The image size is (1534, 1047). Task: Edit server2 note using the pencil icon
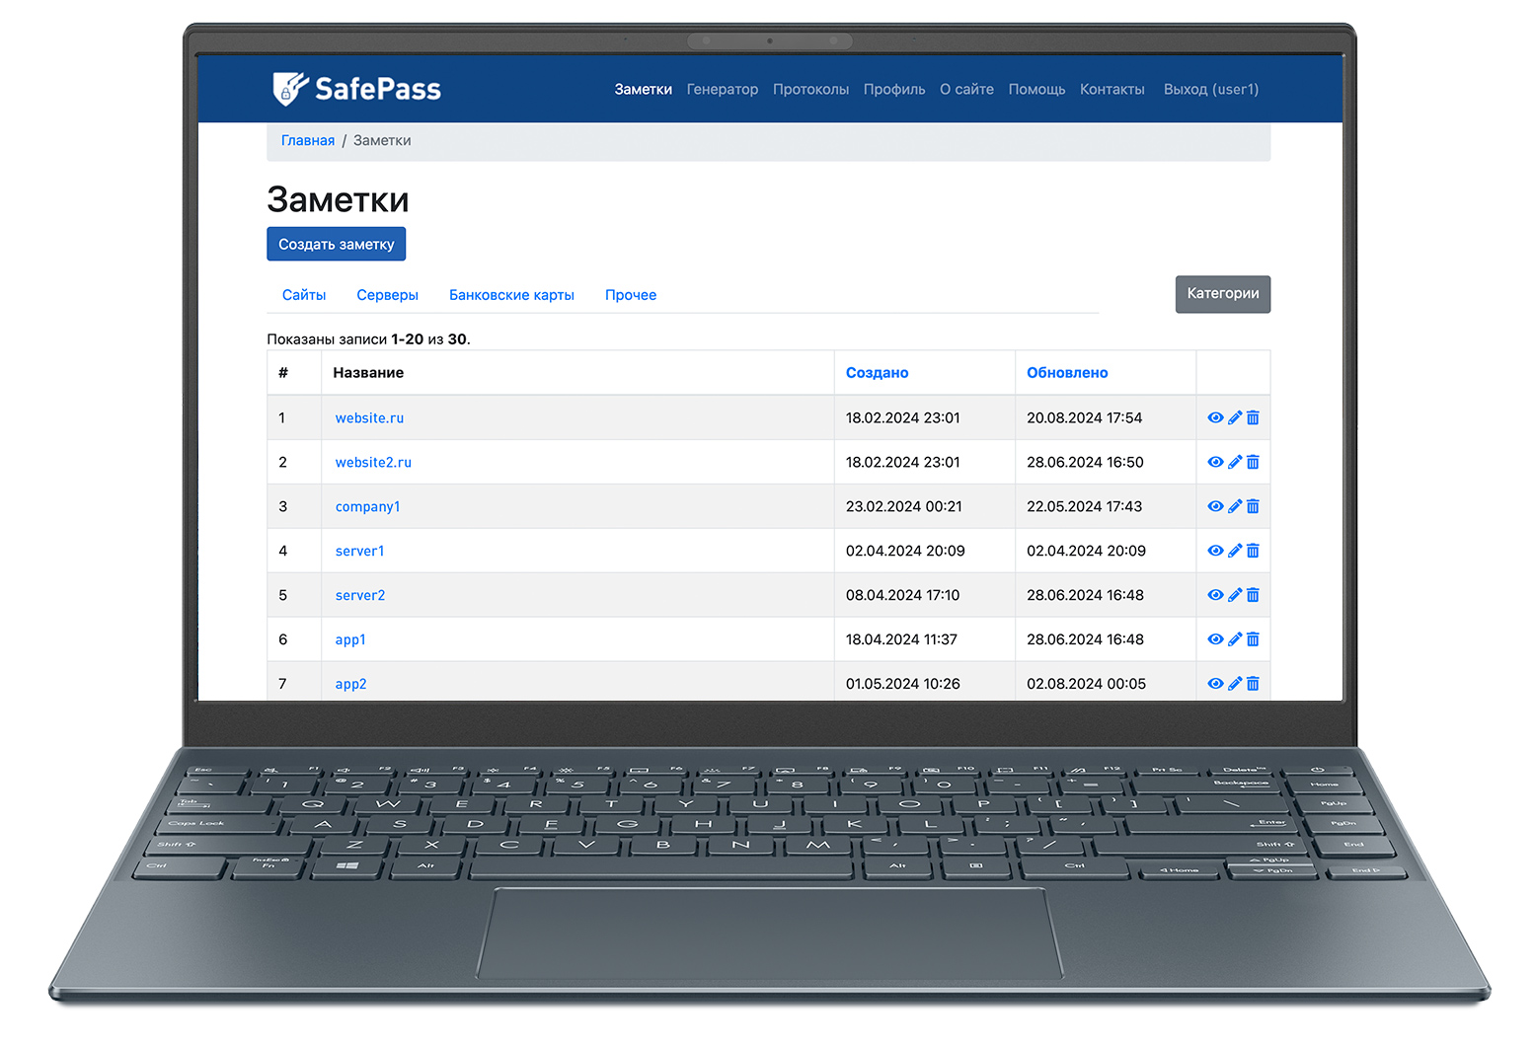(x=1234, y=596)
